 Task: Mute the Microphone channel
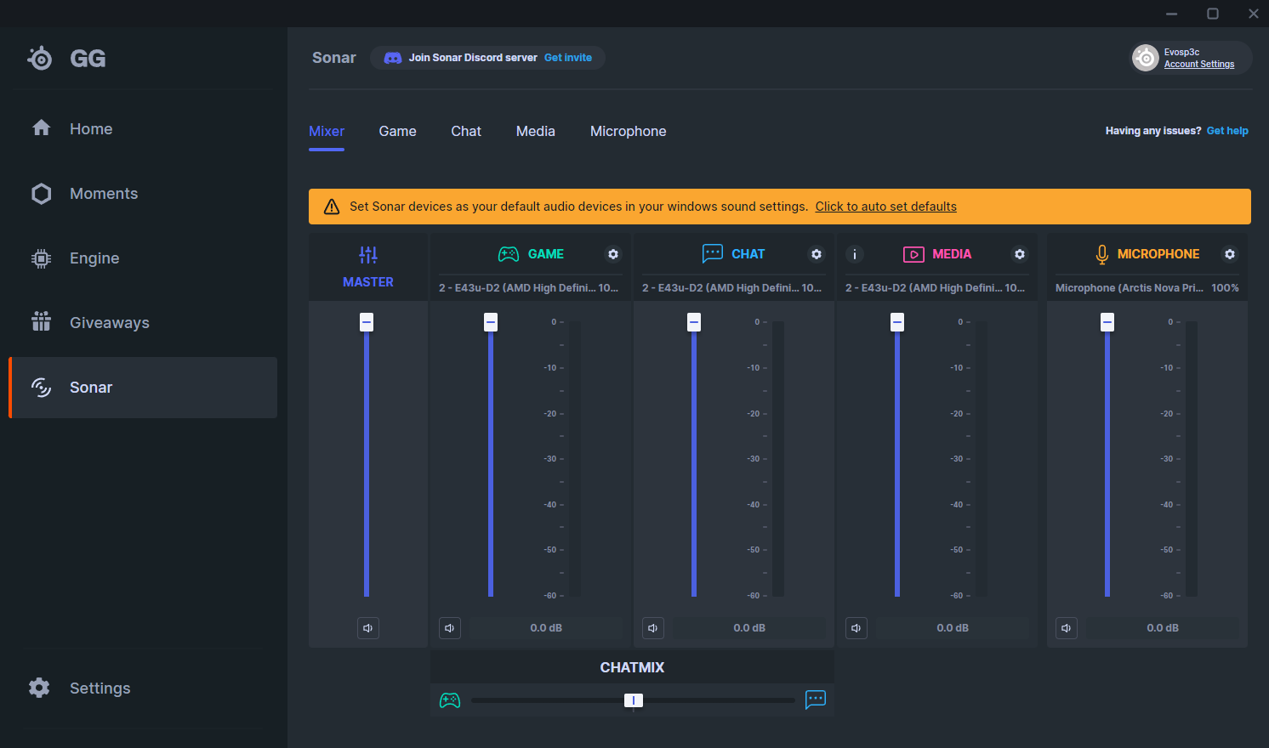click(1067, 628)
